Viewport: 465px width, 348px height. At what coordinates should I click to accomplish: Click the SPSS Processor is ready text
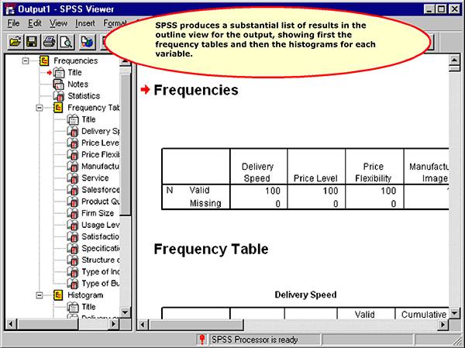(x=254, y=339)
